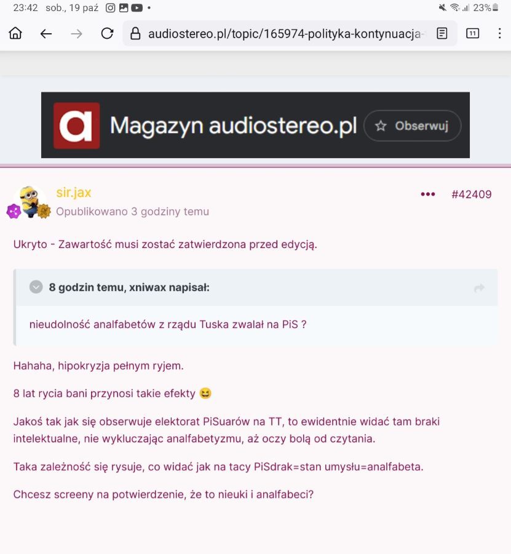The width and height of the screenshot is (511, 554).
Task: Go back with the left arrow
Action: point(46,34)
